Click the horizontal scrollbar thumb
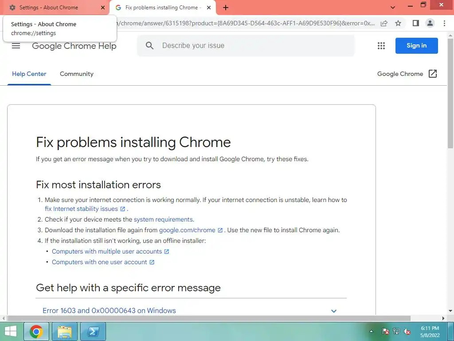The height and width of the screenshot is (341, 454). (208, 318)
